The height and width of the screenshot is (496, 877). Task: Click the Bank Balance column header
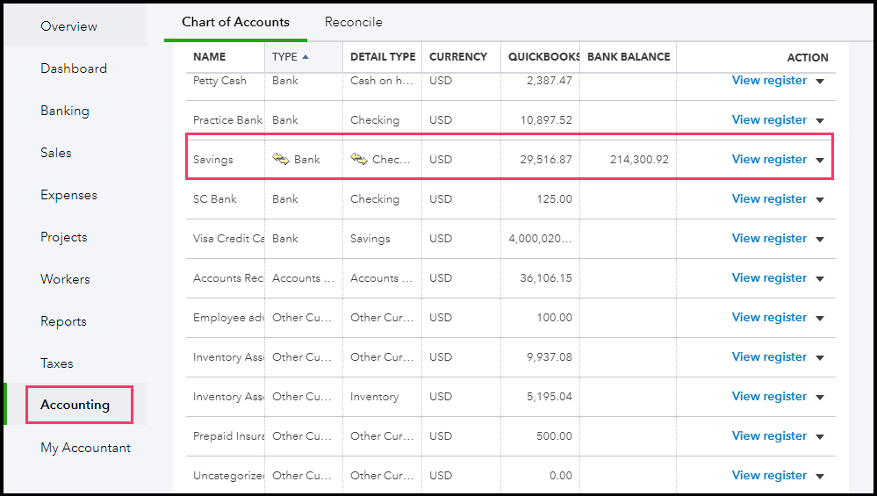(629, 57)
